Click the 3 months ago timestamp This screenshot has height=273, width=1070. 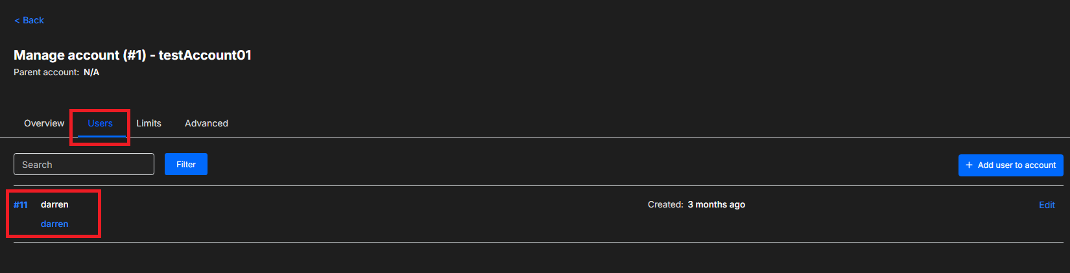tap(716, 204)
